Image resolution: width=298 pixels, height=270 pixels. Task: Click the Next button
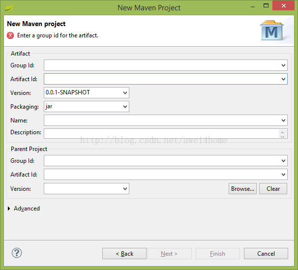point(170,253)
